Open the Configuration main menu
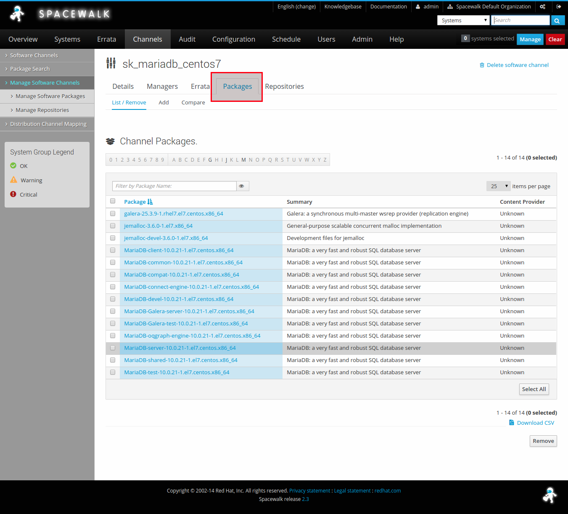 (x=234, y=39)
